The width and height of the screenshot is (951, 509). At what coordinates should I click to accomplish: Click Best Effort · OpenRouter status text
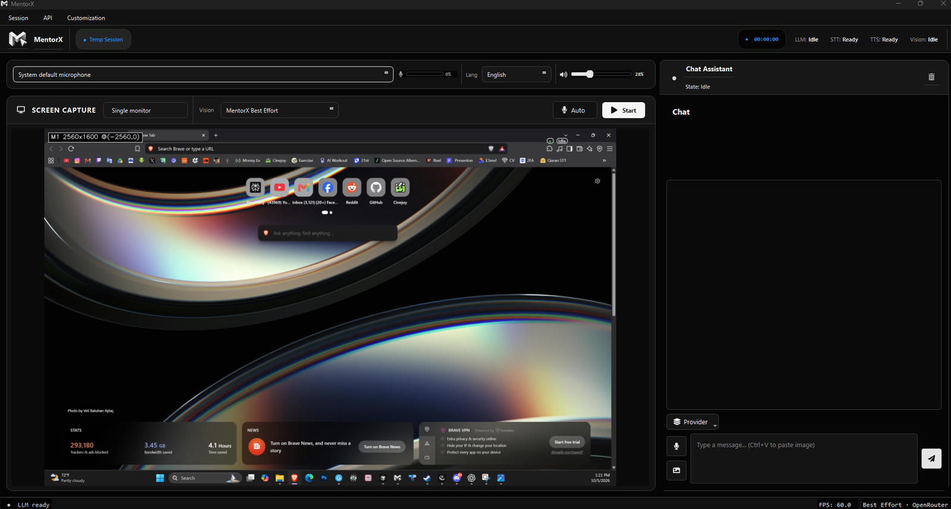905,505
